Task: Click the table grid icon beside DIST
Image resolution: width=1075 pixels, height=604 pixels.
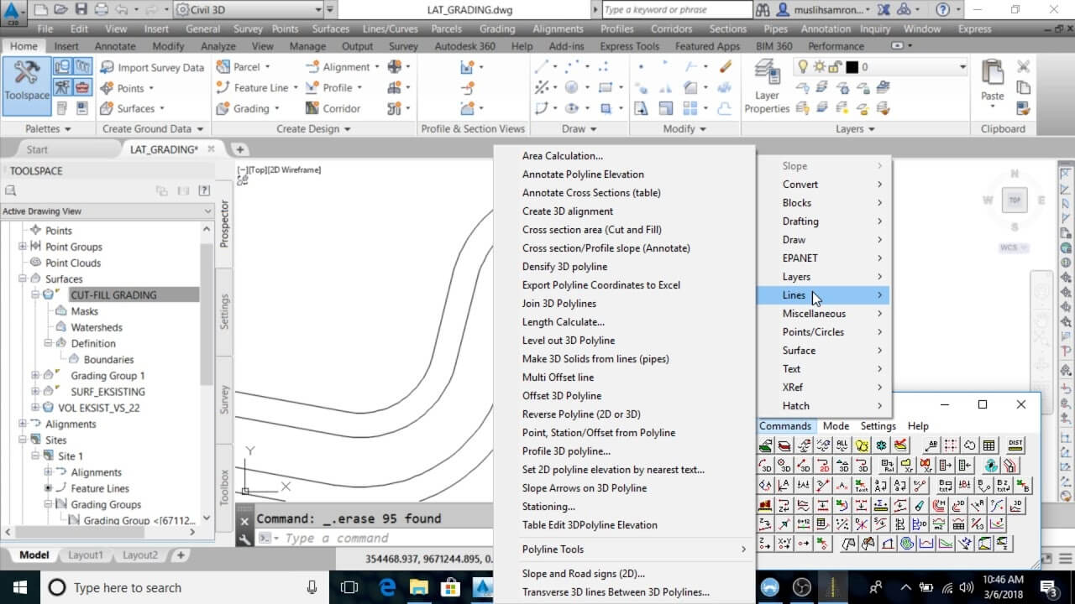Action: [988, 445]
